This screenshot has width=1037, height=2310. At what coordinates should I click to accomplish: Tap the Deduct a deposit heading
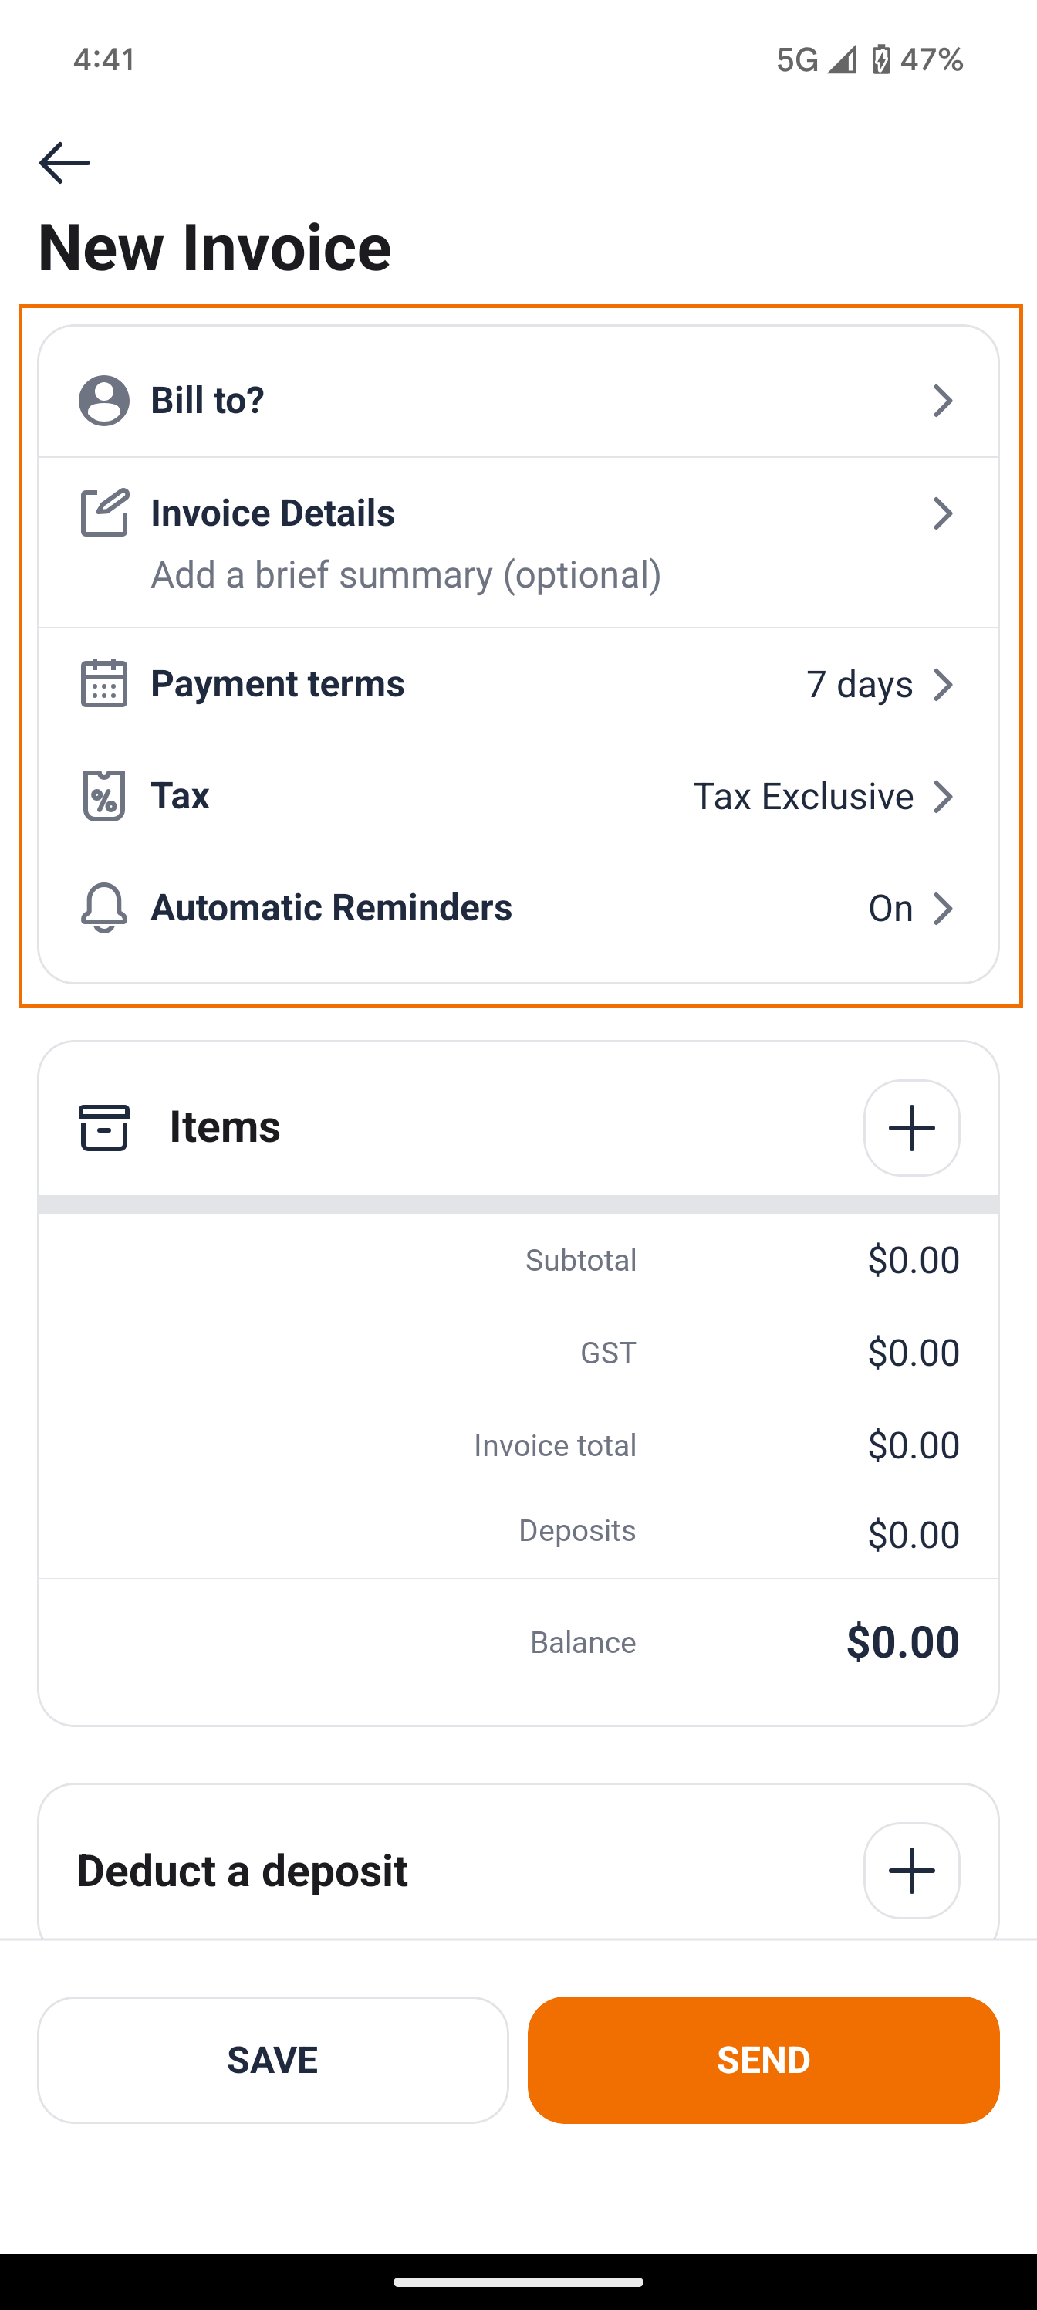[242, 1871]
